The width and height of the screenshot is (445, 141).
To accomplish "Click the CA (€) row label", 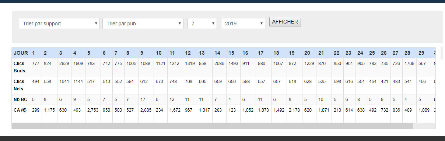I will (21, 109).
